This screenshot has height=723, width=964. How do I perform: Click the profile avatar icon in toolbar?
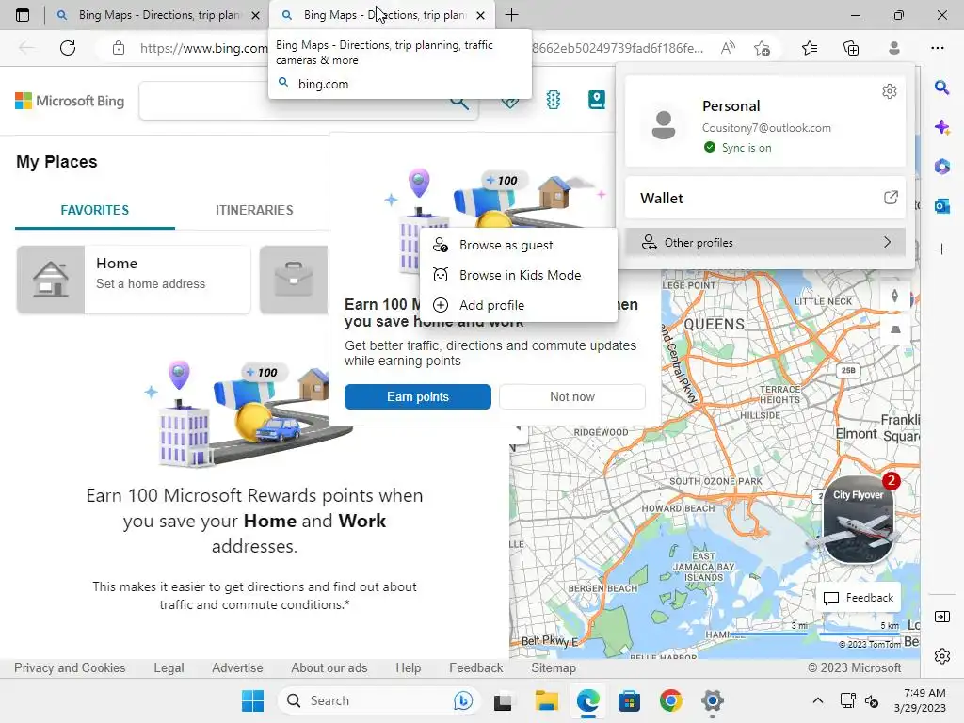894,48
